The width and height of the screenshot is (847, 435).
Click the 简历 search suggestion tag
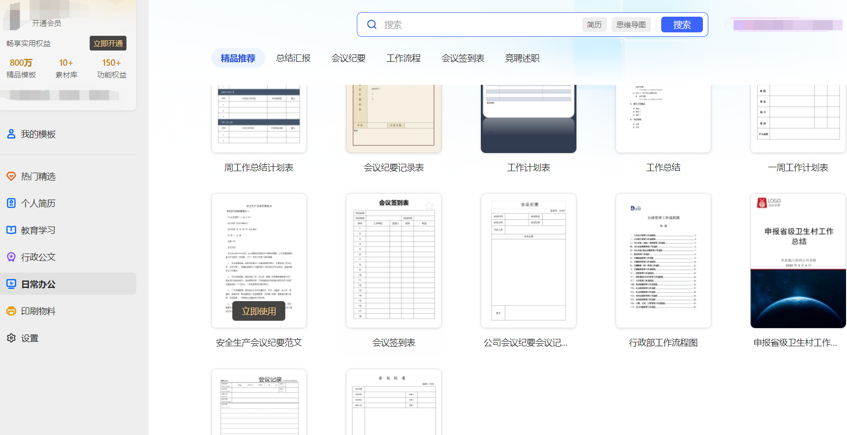coord(595,25)
